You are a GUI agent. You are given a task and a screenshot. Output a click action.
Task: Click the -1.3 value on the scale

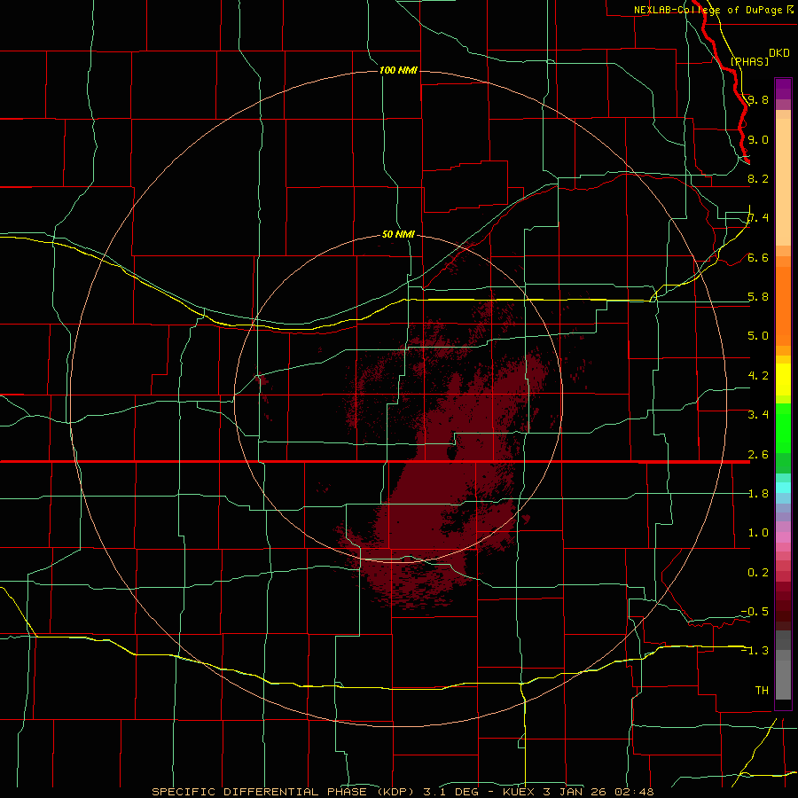pyautogui.click(x=755, y=651)
